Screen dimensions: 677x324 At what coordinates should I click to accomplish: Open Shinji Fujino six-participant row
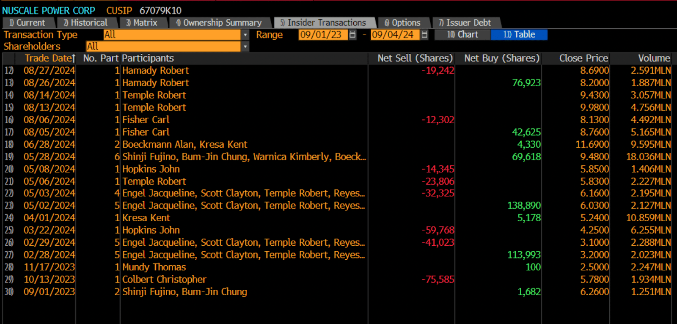[244, 157]
